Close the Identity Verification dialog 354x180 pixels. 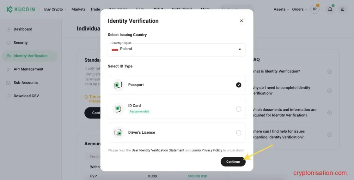tap(241, 21)
